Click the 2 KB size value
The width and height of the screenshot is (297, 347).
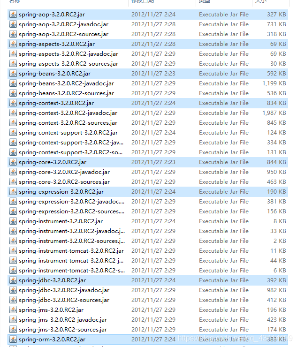(x=280, y=241)
